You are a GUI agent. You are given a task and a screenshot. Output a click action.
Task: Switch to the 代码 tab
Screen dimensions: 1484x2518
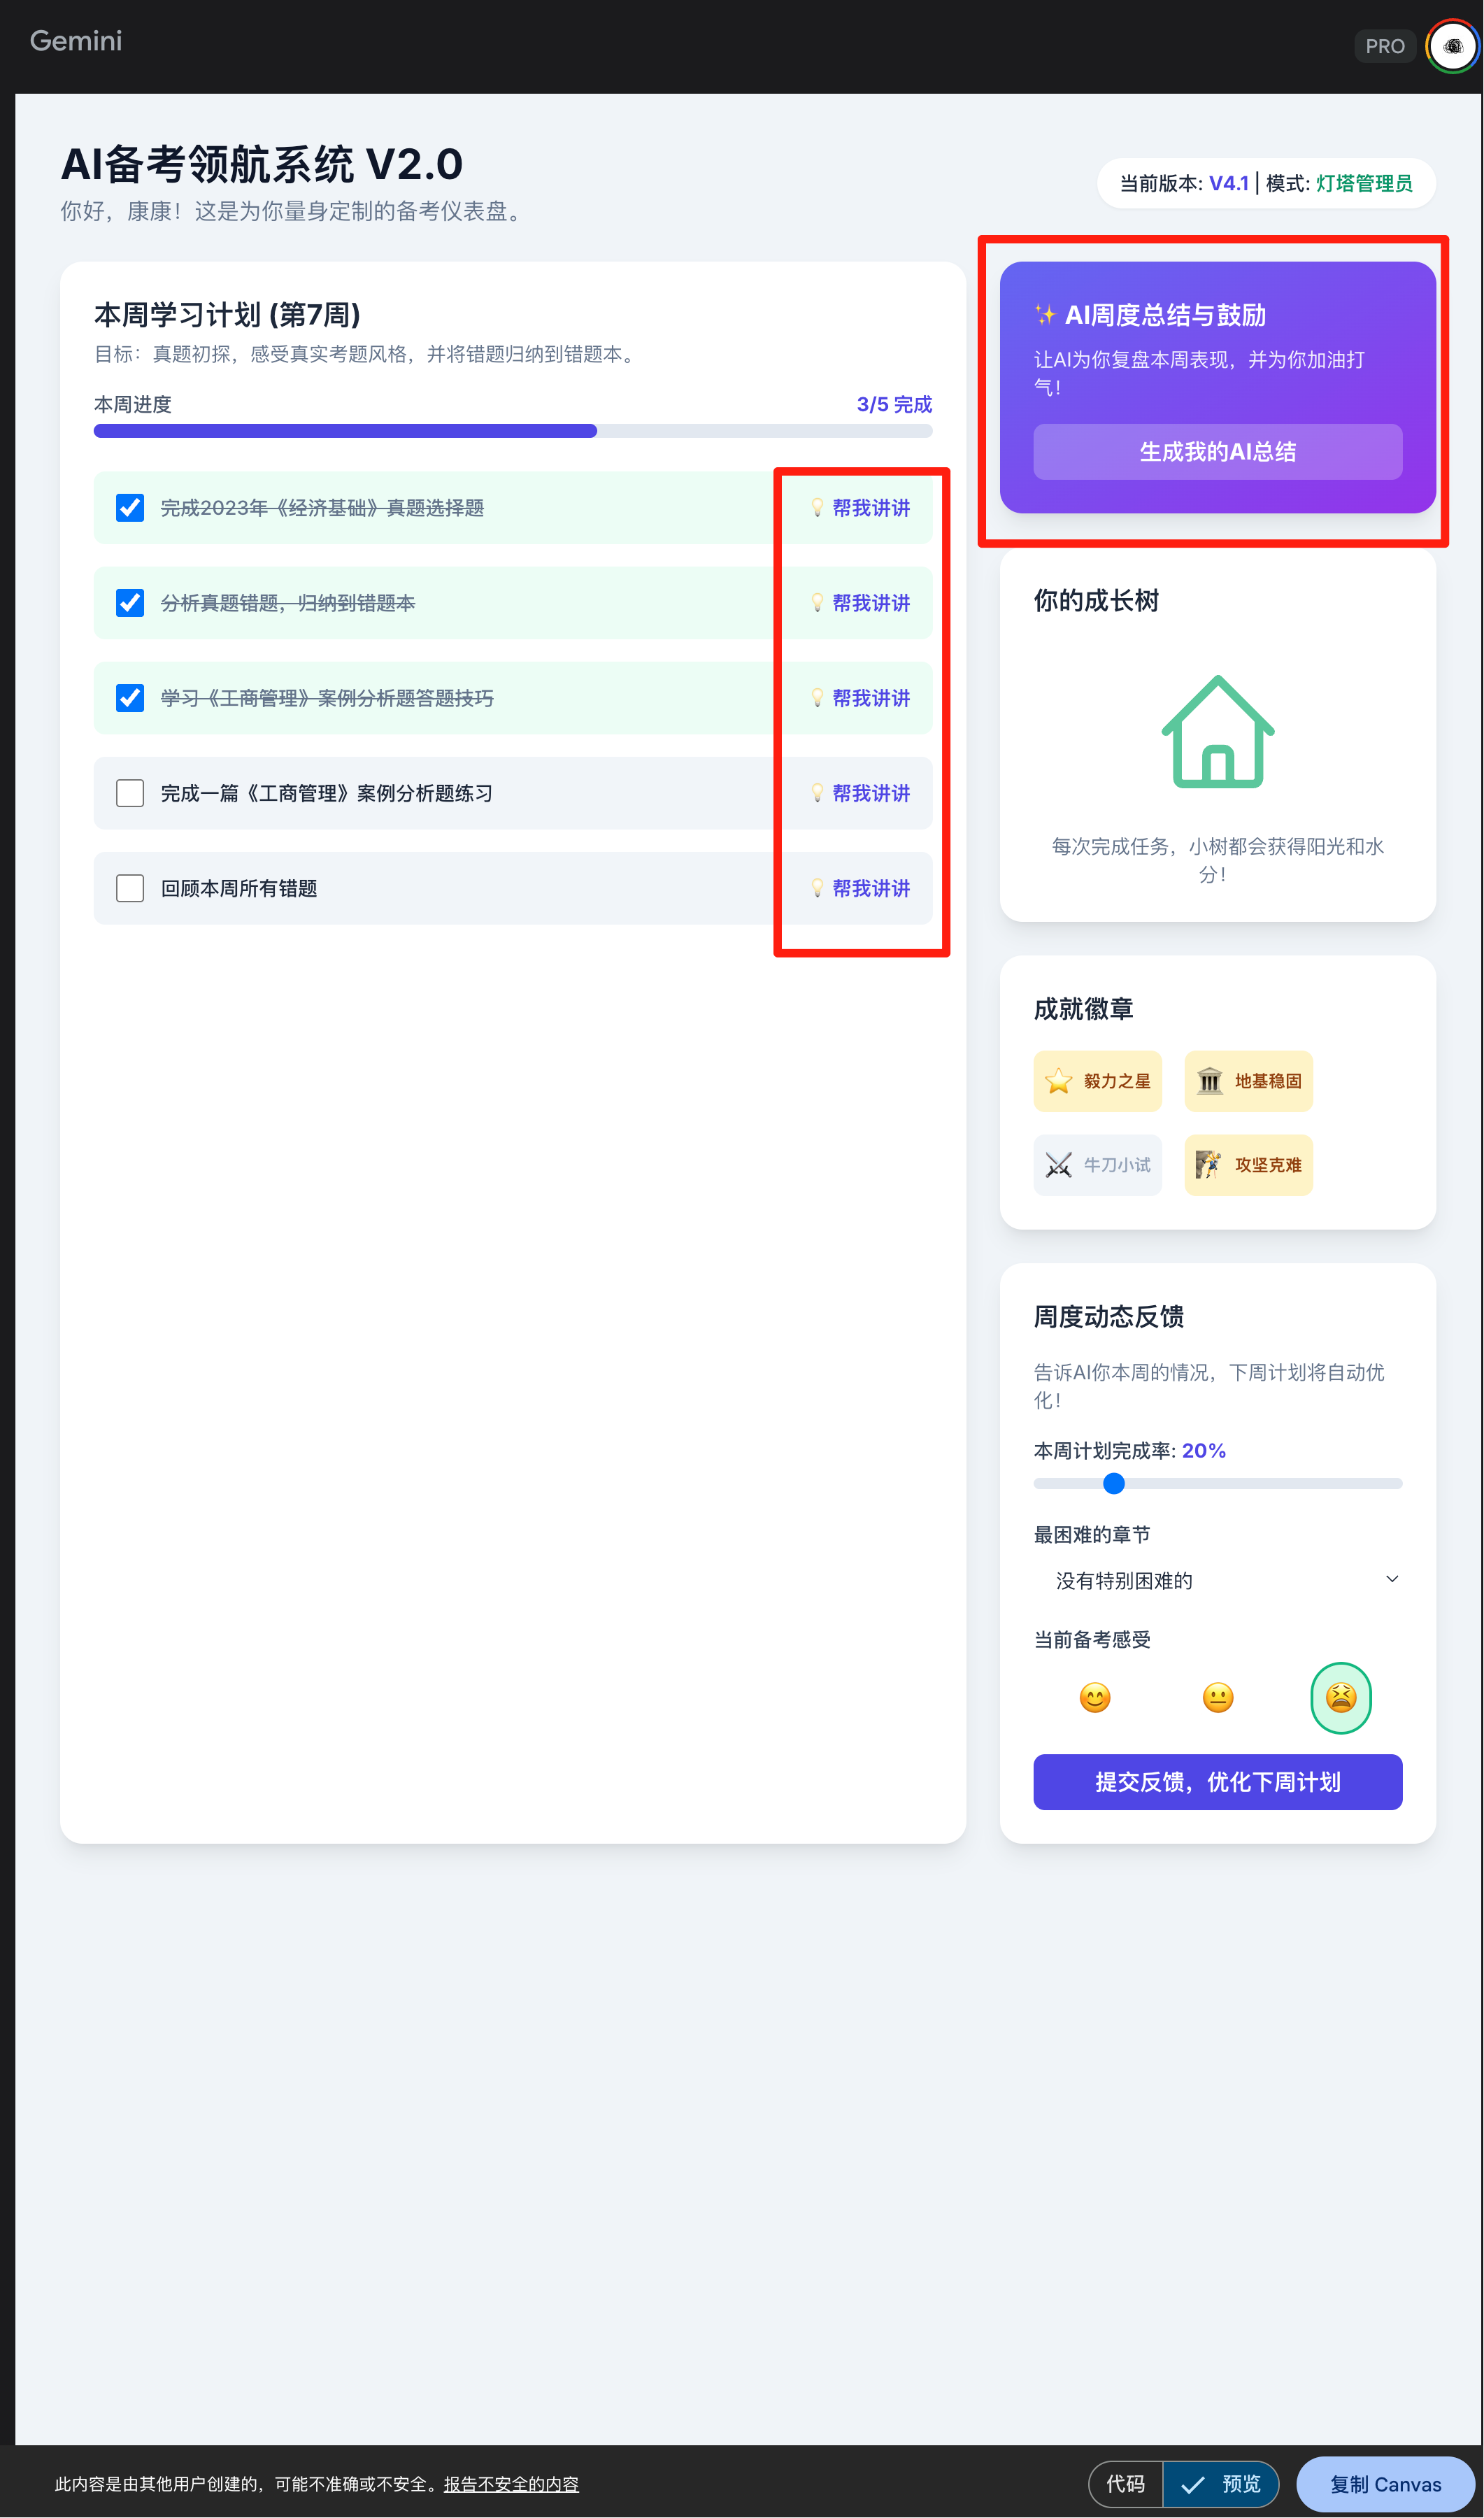tap(1125, 2484)
